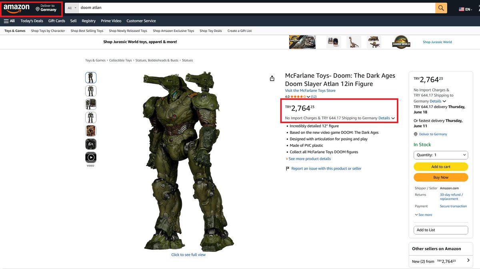Open 30-day refund / replacement link
Viewport: 480px width, 269px height.
(452, 197)
